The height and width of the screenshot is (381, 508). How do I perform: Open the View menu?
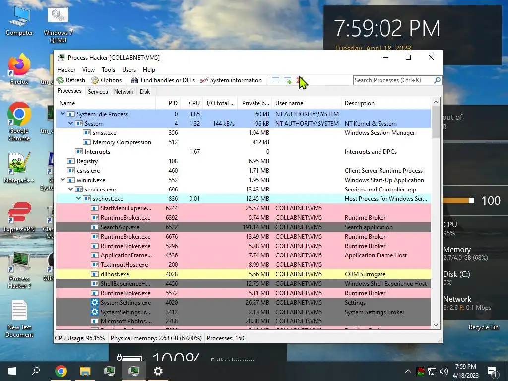[x=88, y=70]
